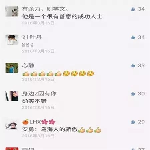This screenshot has height=150, width=150.
Task: View LHX's cartoon avatar
Action: 12,124
